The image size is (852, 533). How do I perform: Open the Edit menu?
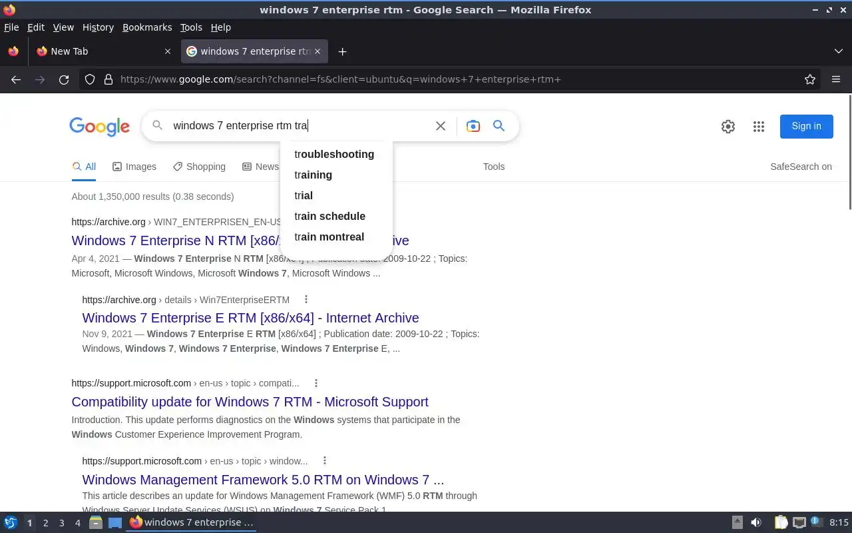pyautogui.click(x=36, y=27)
